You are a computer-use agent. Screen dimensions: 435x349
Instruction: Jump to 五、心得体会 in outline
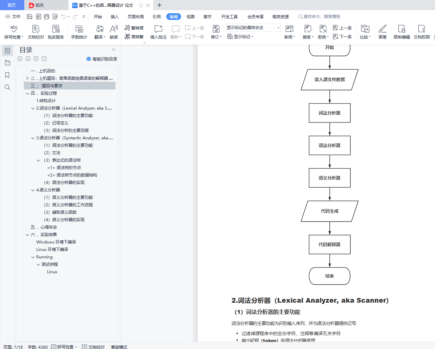[x=44, y=227]
